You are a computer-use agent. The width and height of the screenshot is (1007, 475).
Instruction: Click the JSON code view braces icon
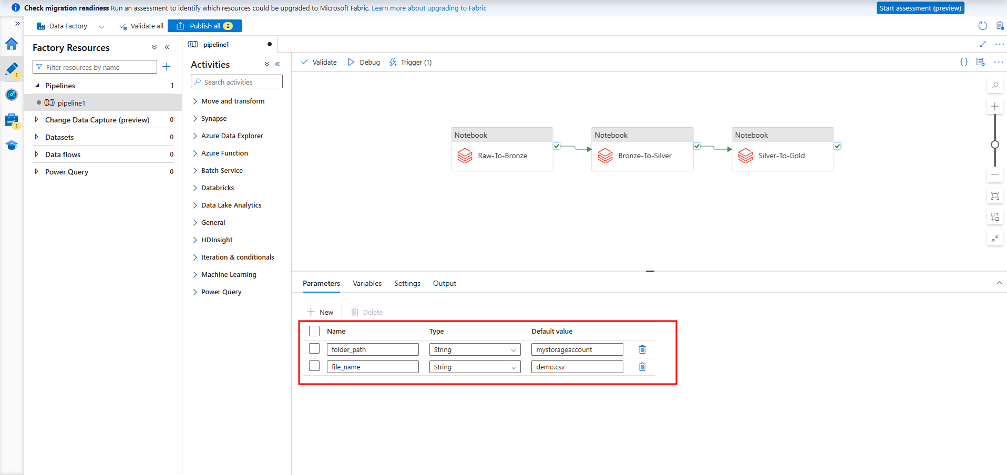(964, 62)
